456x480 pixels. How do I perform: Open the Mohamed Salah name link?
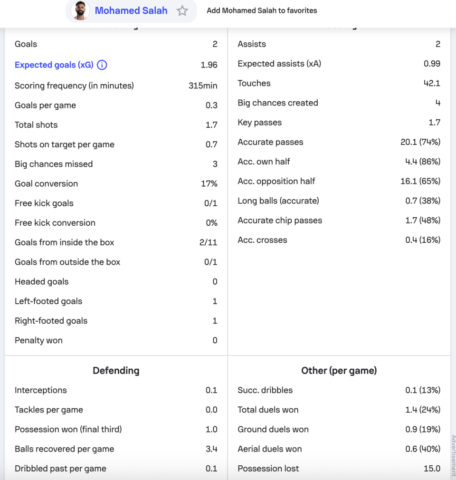click(131, 11)
